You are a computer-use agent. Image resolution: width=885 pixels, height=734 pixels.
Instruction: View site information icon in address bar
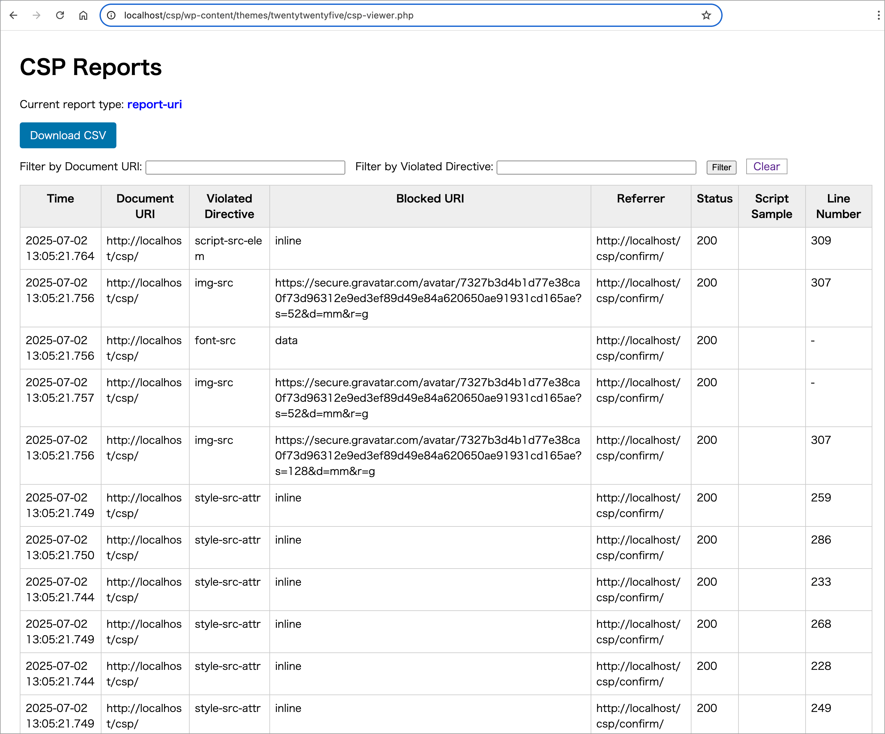pos(111,16)
